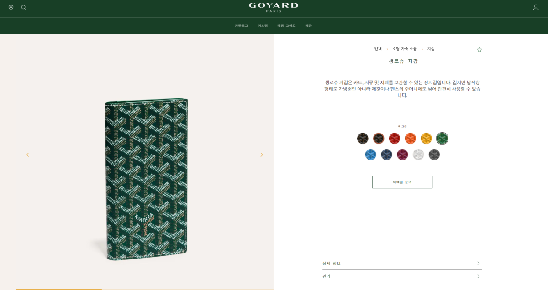Open the 커스텀 menu
Image resolution: width=548 pixels, height=300 pixels.
pos(263,26)
